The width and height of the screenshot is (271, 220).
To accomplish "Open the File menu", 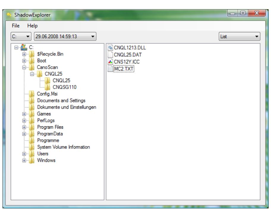I will click(15, 26).
